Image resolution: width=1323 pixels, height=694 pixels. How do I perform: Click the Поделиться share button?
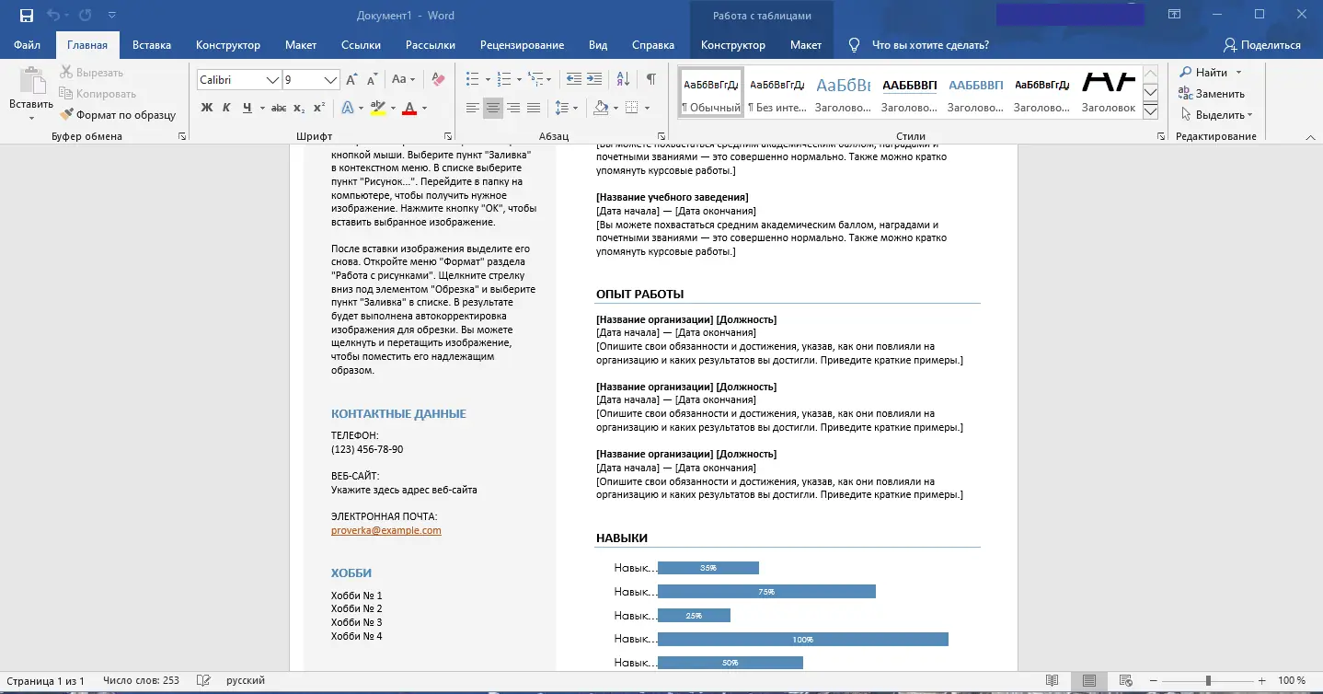1262,45
